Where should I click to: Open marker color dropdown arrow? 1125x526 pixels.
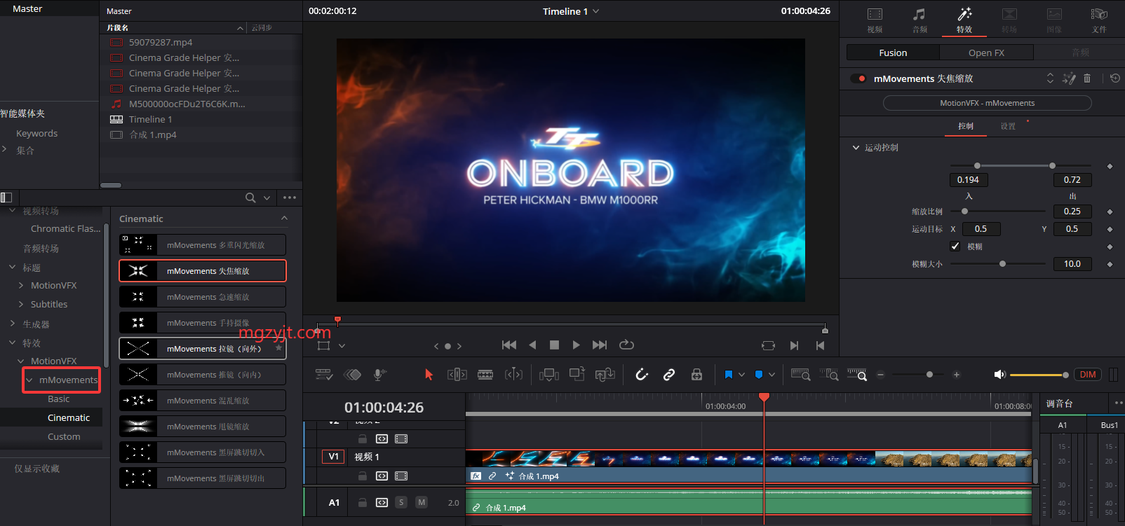coord(772,375)
